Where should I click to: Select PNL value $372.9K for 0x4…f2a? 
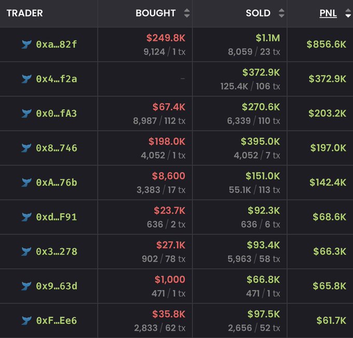click(328, 79)
